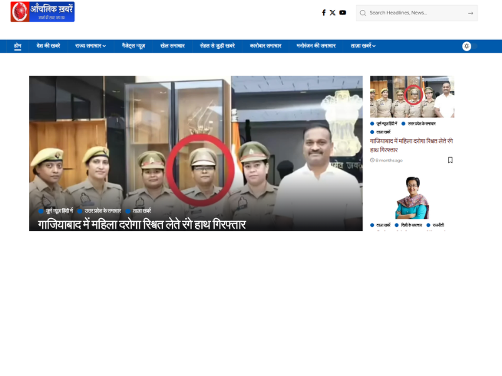502x376 pixels.
Task: Open the woman in teal kurta thumbnail
Action: [x=412, y=197]
